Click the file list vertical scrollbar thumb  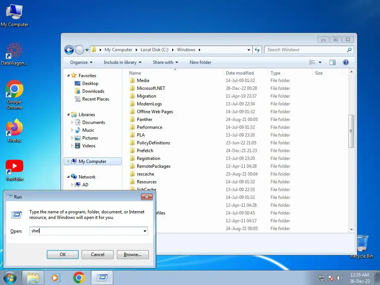pyautogui.click(x=351, y=131)
